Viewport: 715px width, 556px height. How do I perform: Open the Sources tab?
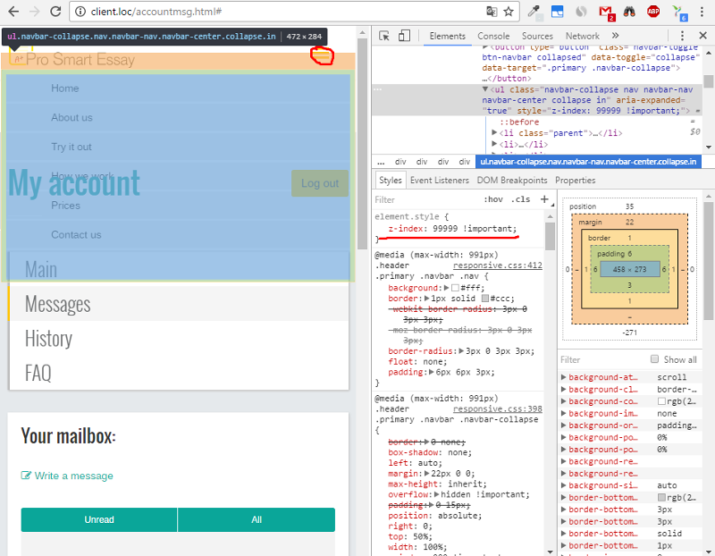pos(537,36)
